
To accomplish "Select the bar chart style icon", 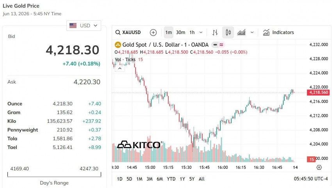I will coord(215,32).
